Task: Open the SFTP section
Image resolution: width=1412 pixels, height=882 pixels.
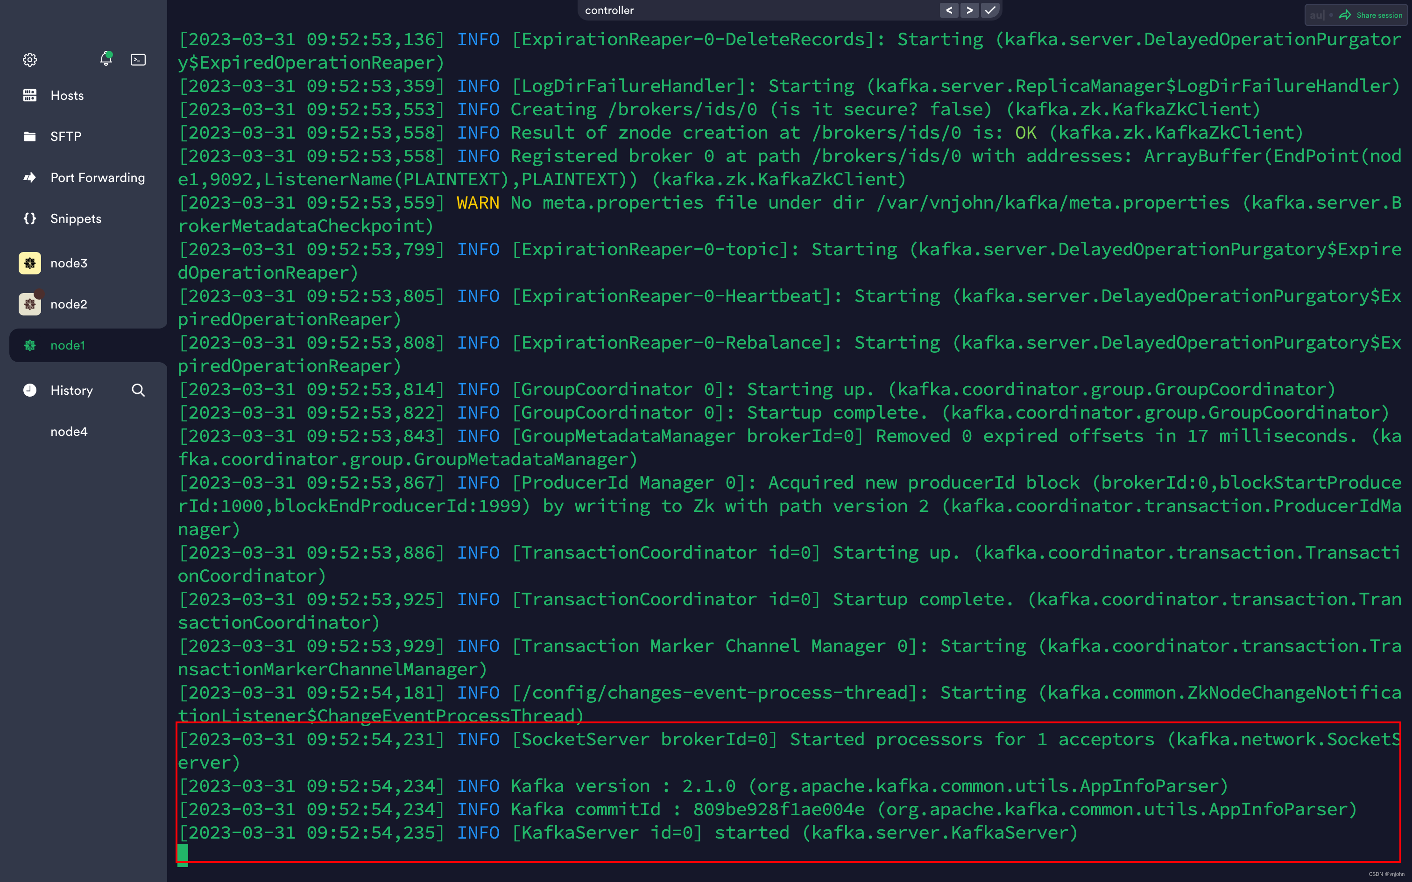Action: tap(65, 136)
